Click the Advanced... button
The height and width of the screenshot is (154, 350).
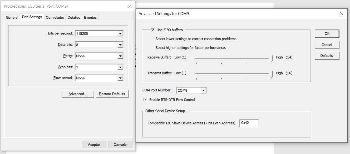(78, 94)
